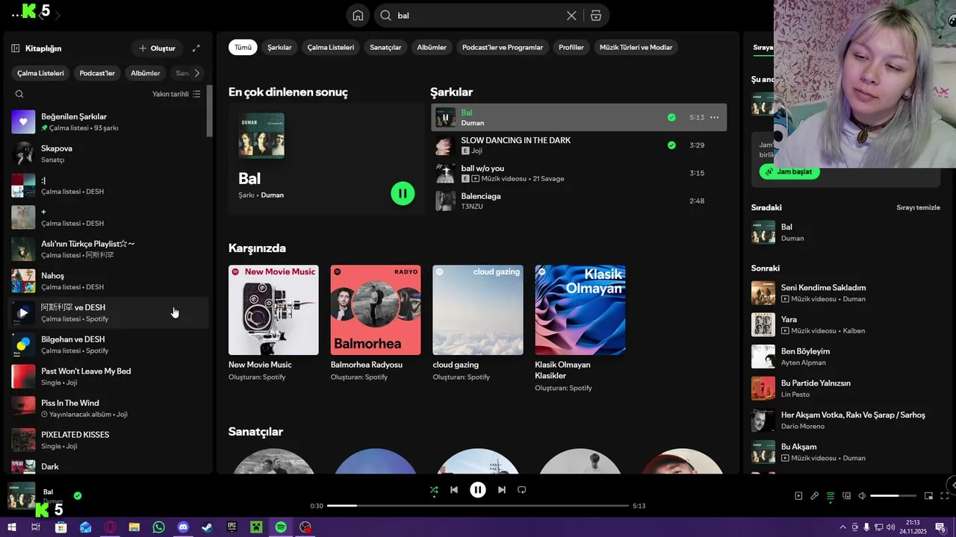Filter results by Sanatçılar
The image size is (956, 537).
pos(385,47)
